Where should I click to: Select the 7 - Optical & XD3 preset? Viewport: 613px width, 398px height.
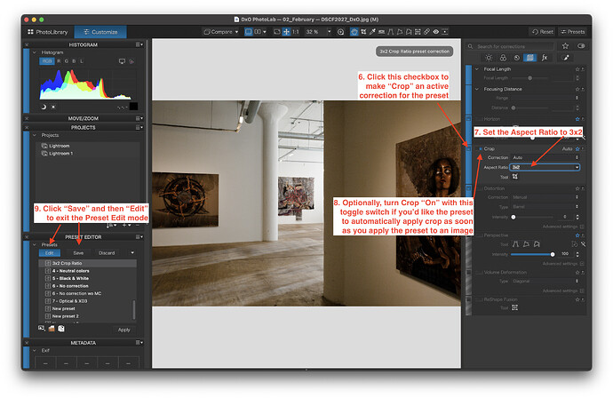88,301
